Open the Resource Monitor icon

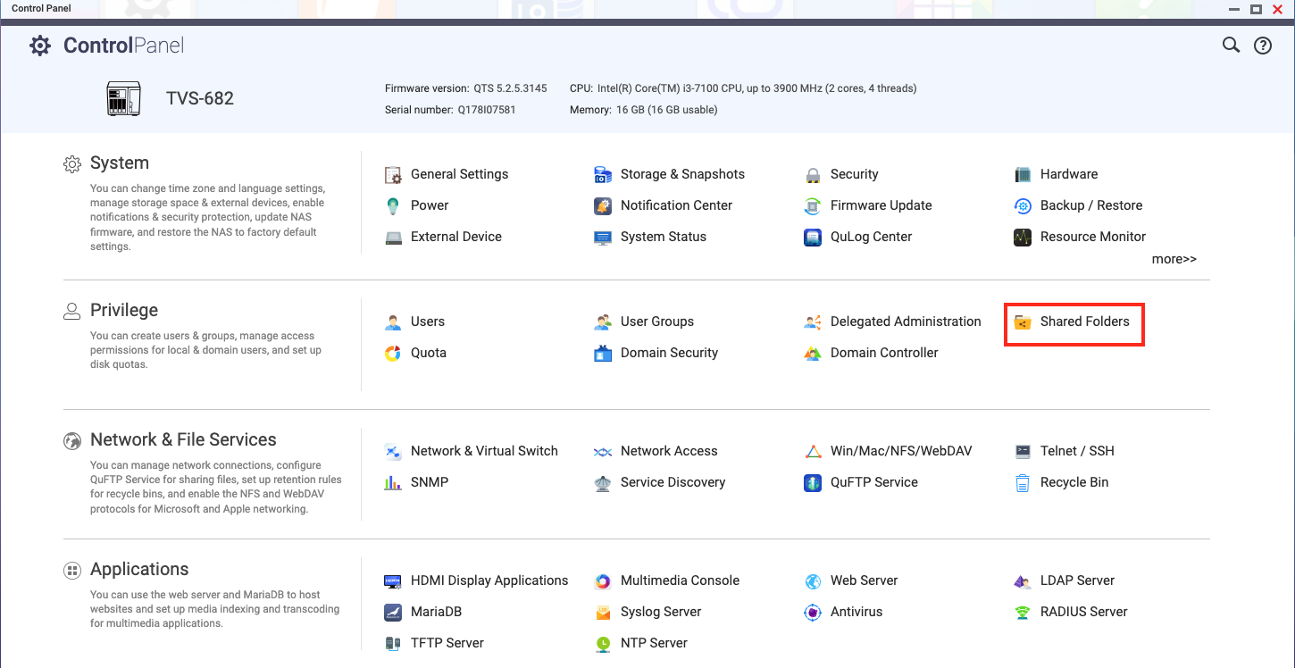pos(1023,237)
